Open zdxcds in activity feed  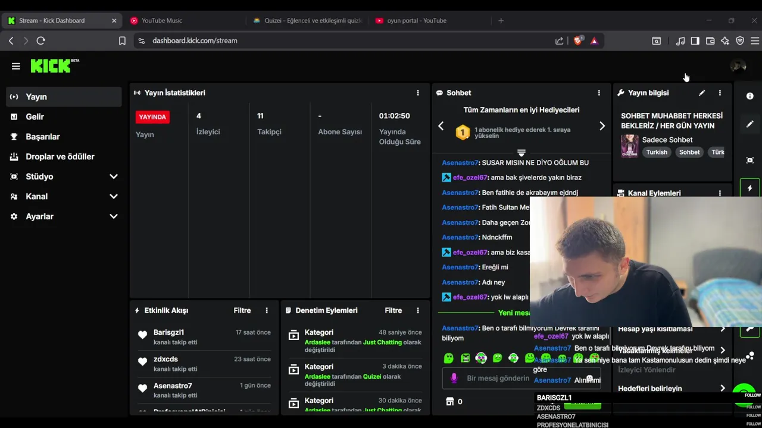[x=165, y=359]
